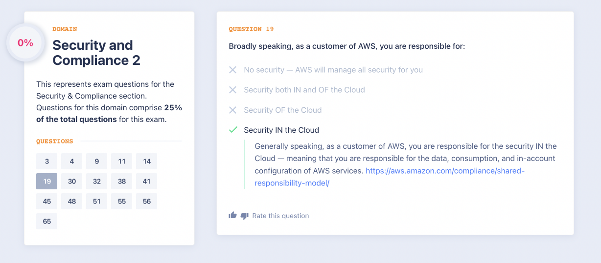Click the 0% score progress circle
The width and height of the screenshot is (601, 263).
click(25, 43)
